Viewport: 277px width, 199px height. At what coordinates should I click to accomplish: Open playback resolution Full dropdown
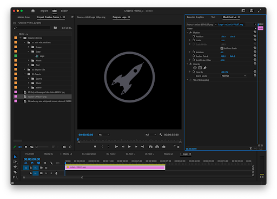tap(151, 134)
